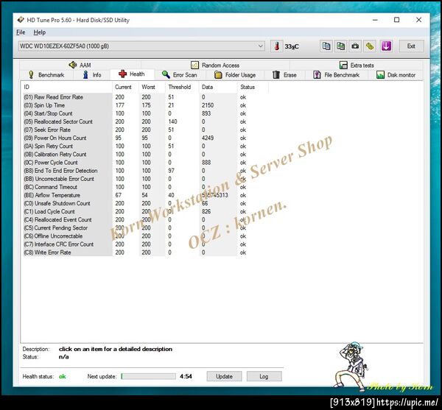The image size is (442, 410).
Task: Switch to the AAM tab
Action: pos(80,65)
